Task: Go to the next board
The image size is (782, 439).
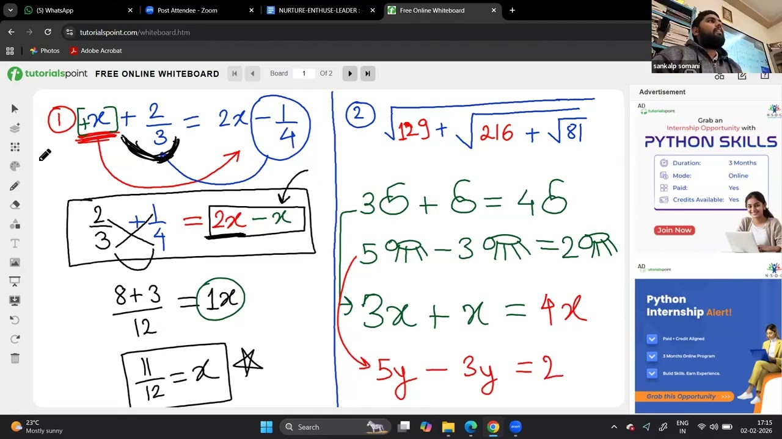Action: point(349,74)
